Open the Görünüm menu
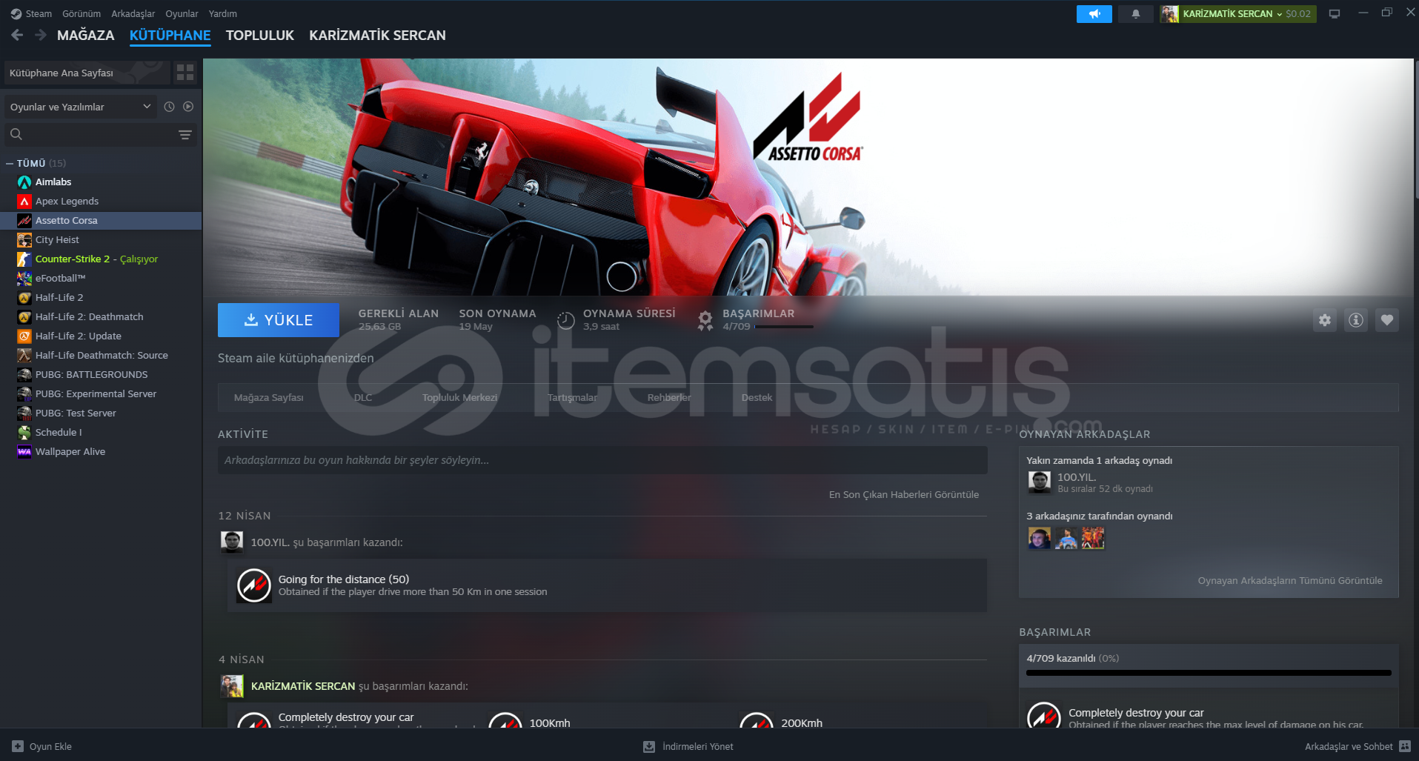Viewport: 1419px width, 761px height. coord(82,13)
